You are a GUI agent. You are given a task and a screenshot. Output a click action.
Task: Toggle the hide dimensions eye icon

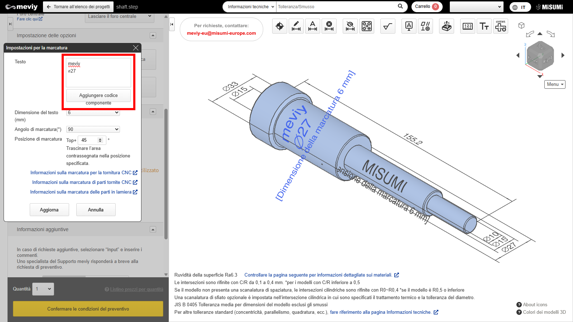[x=350, y=26]
